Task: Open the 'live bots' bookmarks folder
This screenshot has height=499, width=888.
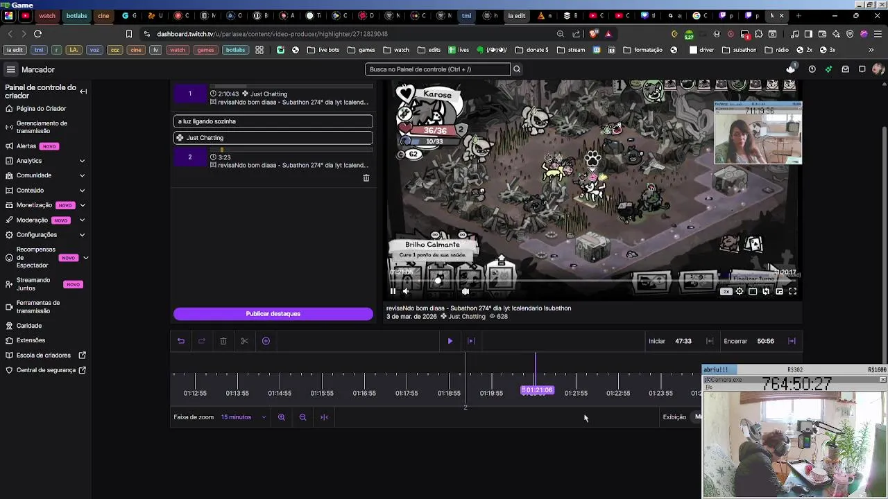Action: (324, 50)
